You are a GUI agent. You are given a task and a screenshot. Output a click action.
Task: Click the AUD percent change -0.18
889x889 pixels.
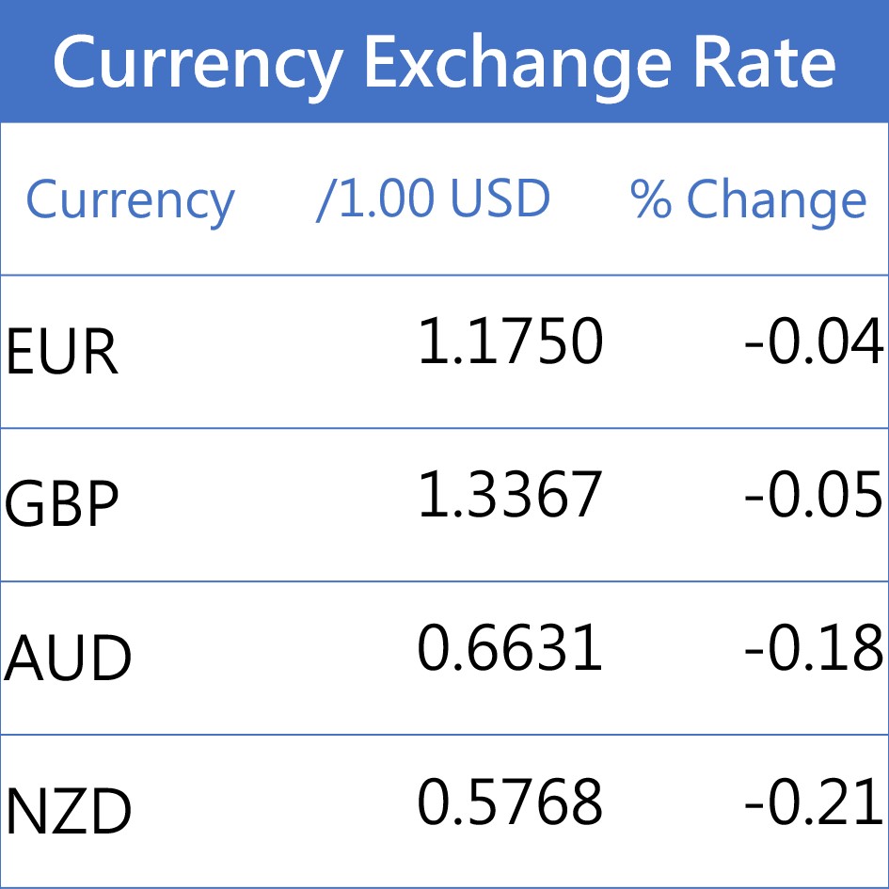[x=814, y=648]
